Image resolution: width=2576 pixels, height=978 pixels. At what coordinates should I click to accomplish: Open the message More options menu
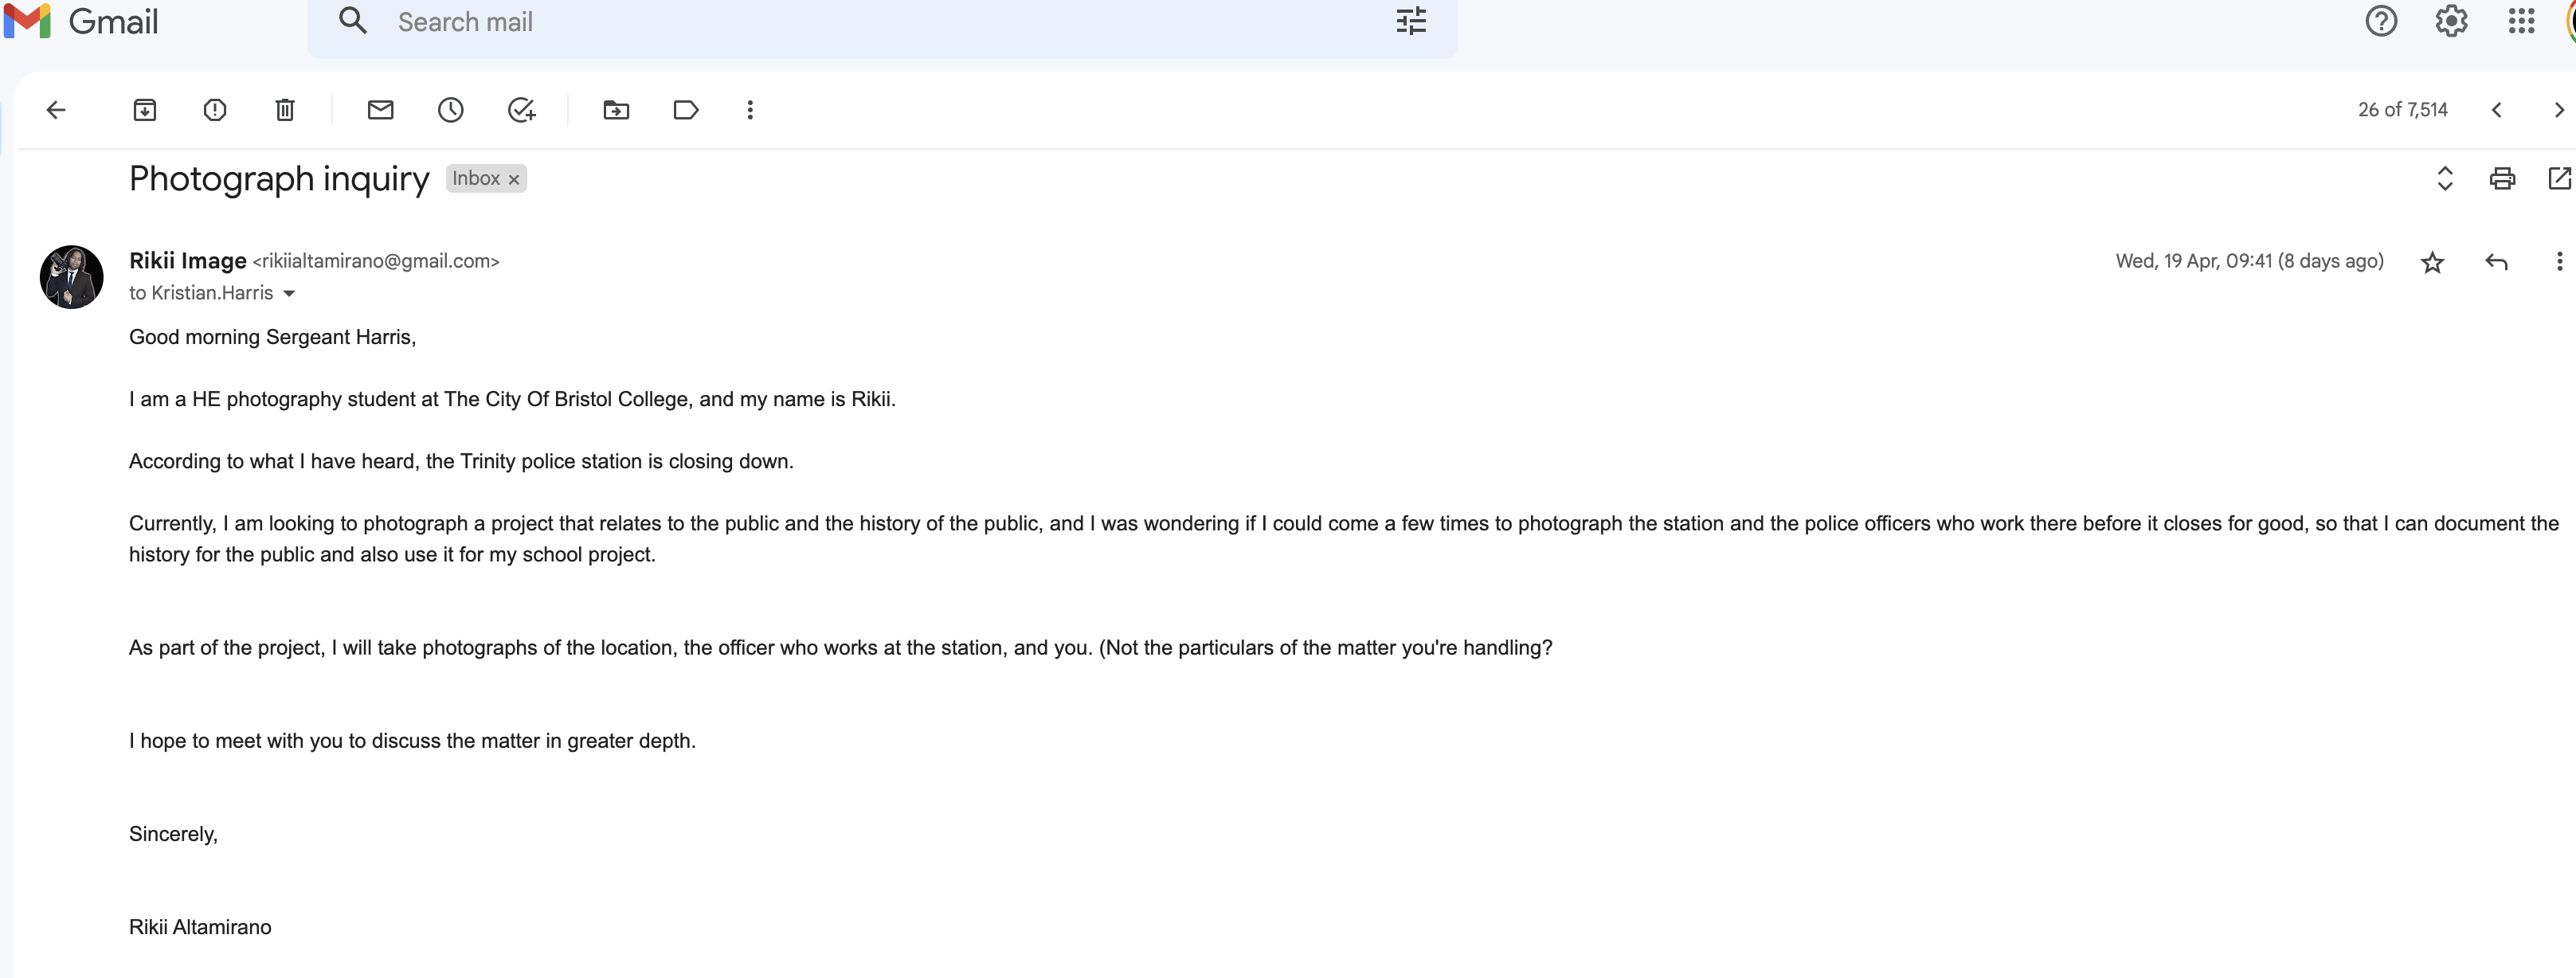tap(2559, 262)
